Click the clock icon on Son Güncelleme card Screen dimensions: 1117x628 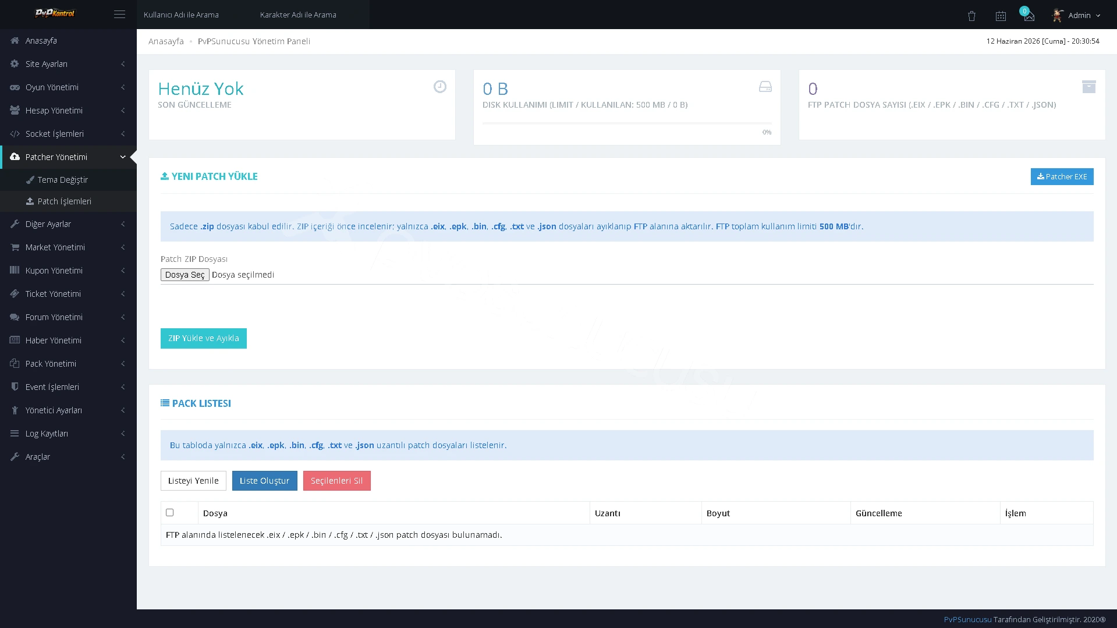pos(440,87)
